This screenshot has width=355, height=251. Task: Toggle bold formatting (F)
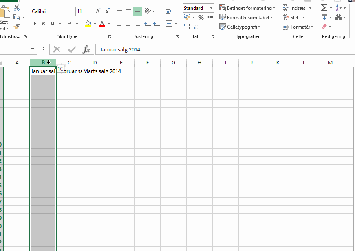(35, 24)
